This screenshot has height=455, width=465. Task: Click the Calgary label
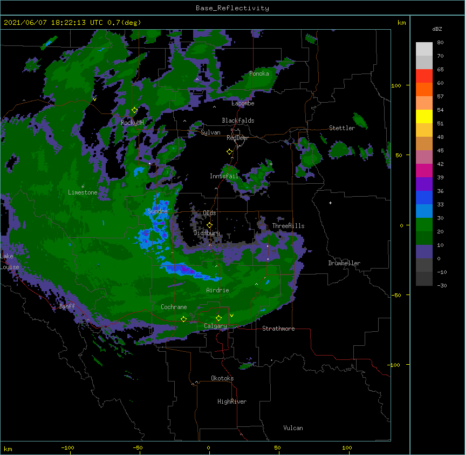[x=215, y=326]
